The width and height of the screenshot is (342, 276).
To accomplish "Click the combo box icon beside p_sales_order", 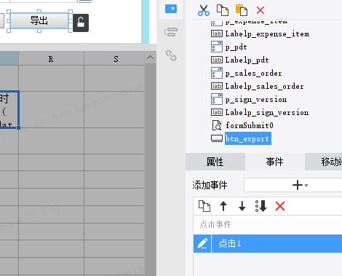I will [217, 73].
